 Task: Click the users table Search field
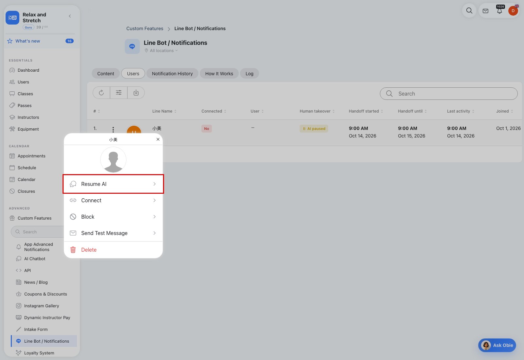pos(449,94)
